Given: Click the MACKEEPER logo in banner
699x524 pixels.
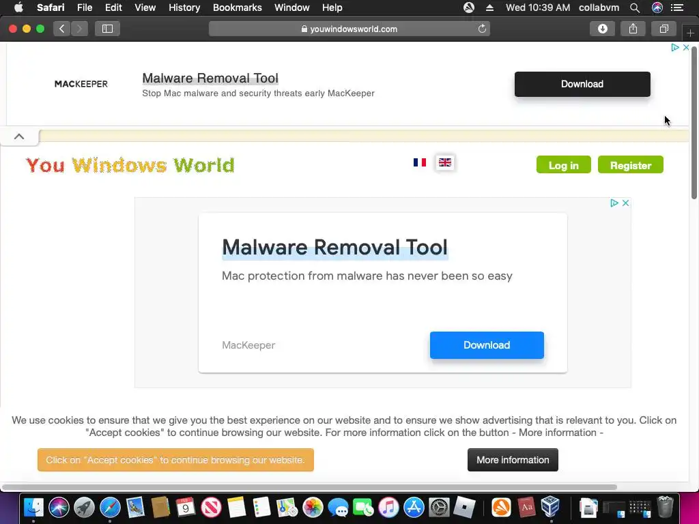Looking at the screenshot, I should coord(81,84).
